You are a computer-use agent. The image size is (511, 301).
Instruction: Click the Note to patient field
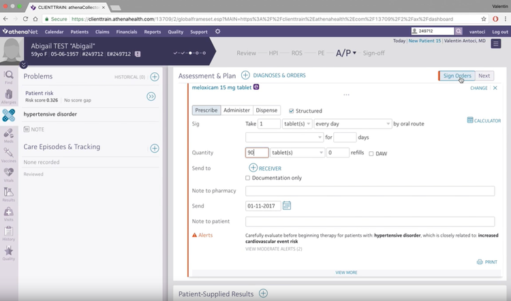click(x=370, y=221)
